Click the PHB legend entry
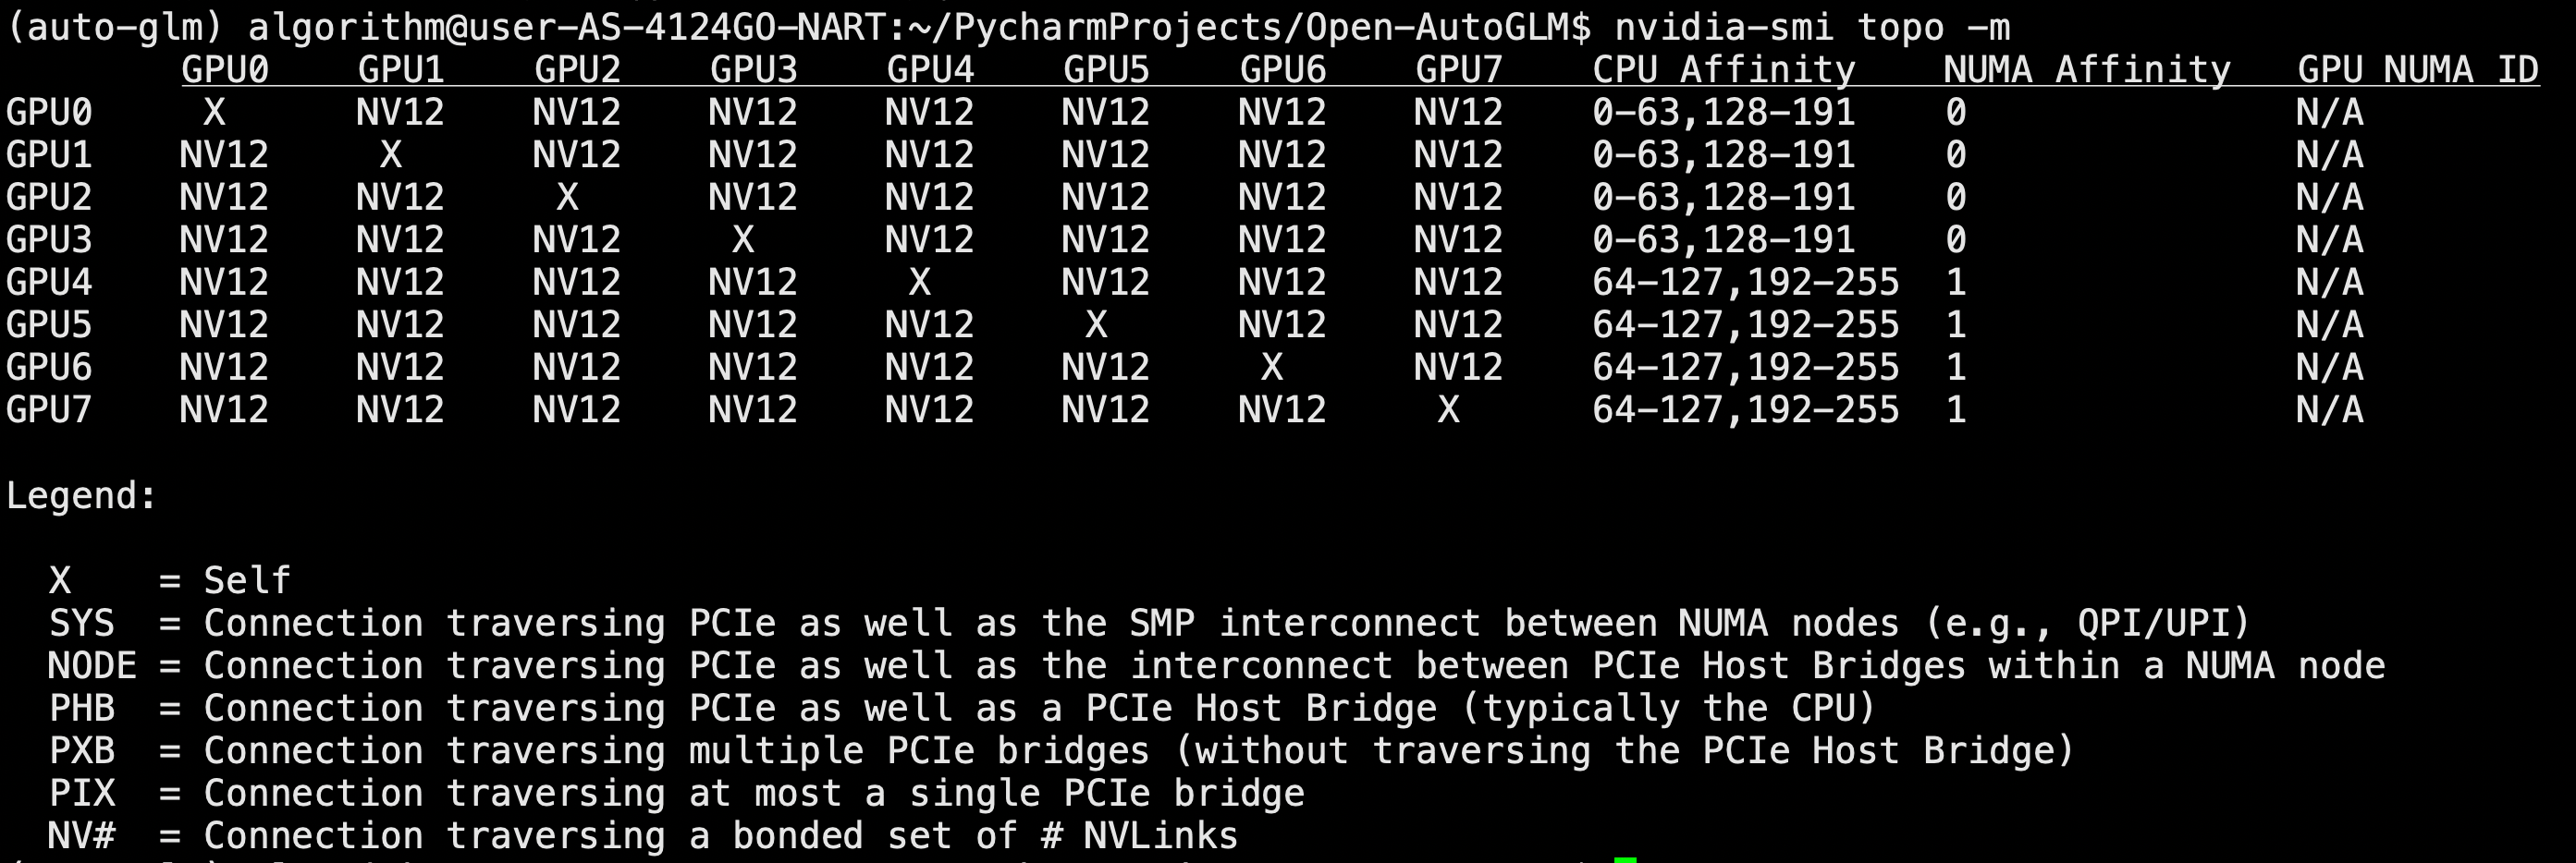The image size is (2576, 863). [82, 708]
